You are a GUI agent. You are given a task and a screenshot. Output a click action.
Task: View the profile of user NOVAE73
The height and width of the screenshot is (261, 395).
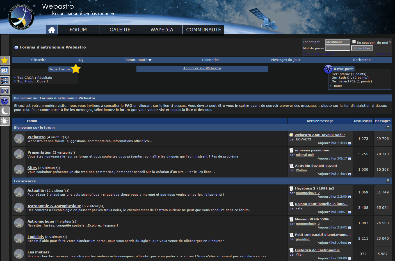(x=303, y=139)
